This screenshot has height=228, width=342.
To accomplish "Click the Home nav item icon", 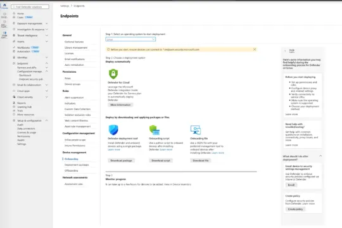I will click(14, 13).
